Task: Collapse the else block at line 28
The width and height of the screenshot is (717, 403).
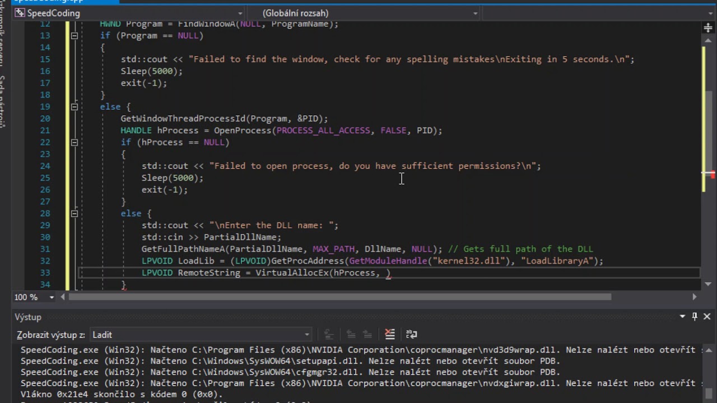Action: (x=74, y=213)
